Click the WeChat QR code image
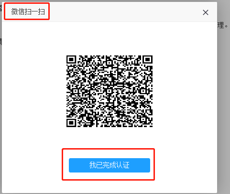The image size is (230, 194). point(110,91)
